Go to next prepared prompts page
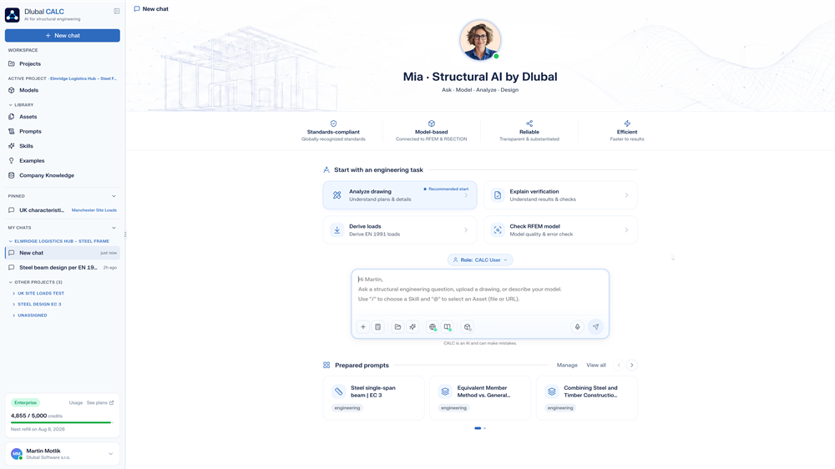835x469 pixels. tap(632, 366)
